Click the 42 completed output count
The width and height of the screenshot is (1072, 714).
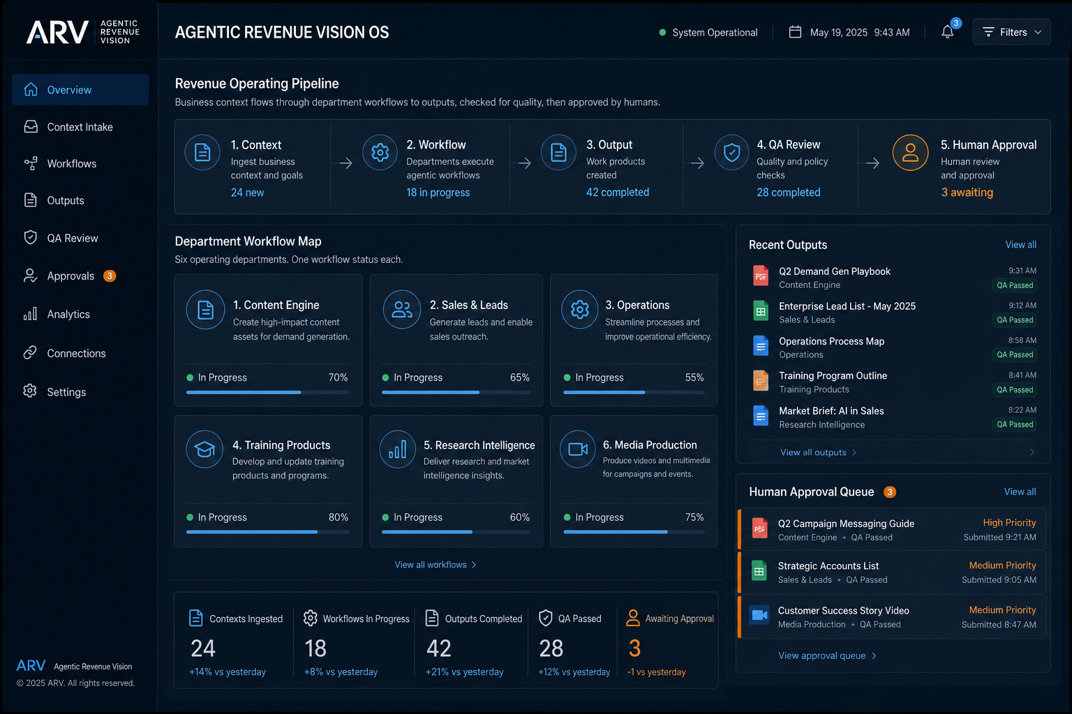coord(618,192)
